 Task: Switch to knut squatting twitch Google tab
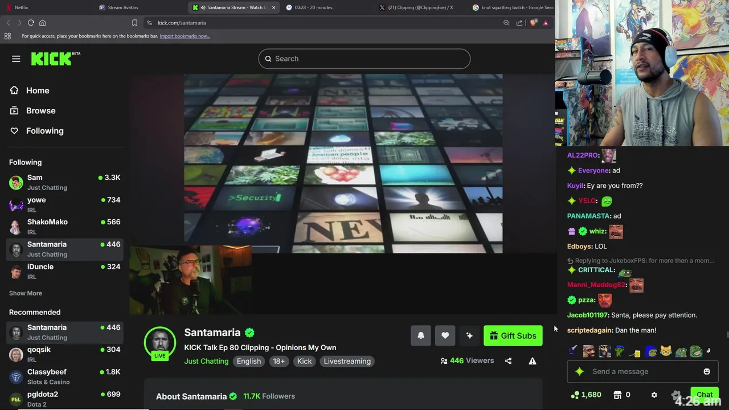(x=511, y=7)
